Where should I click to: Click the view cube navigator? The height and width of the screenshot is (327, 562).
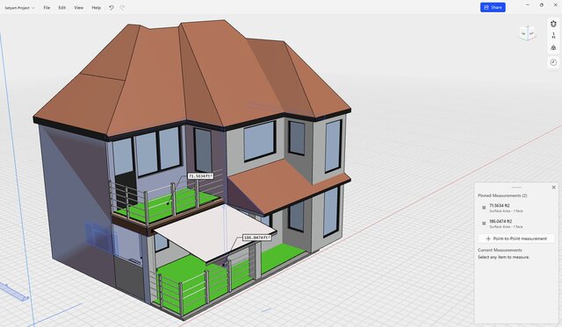click(x=527, y=33)
